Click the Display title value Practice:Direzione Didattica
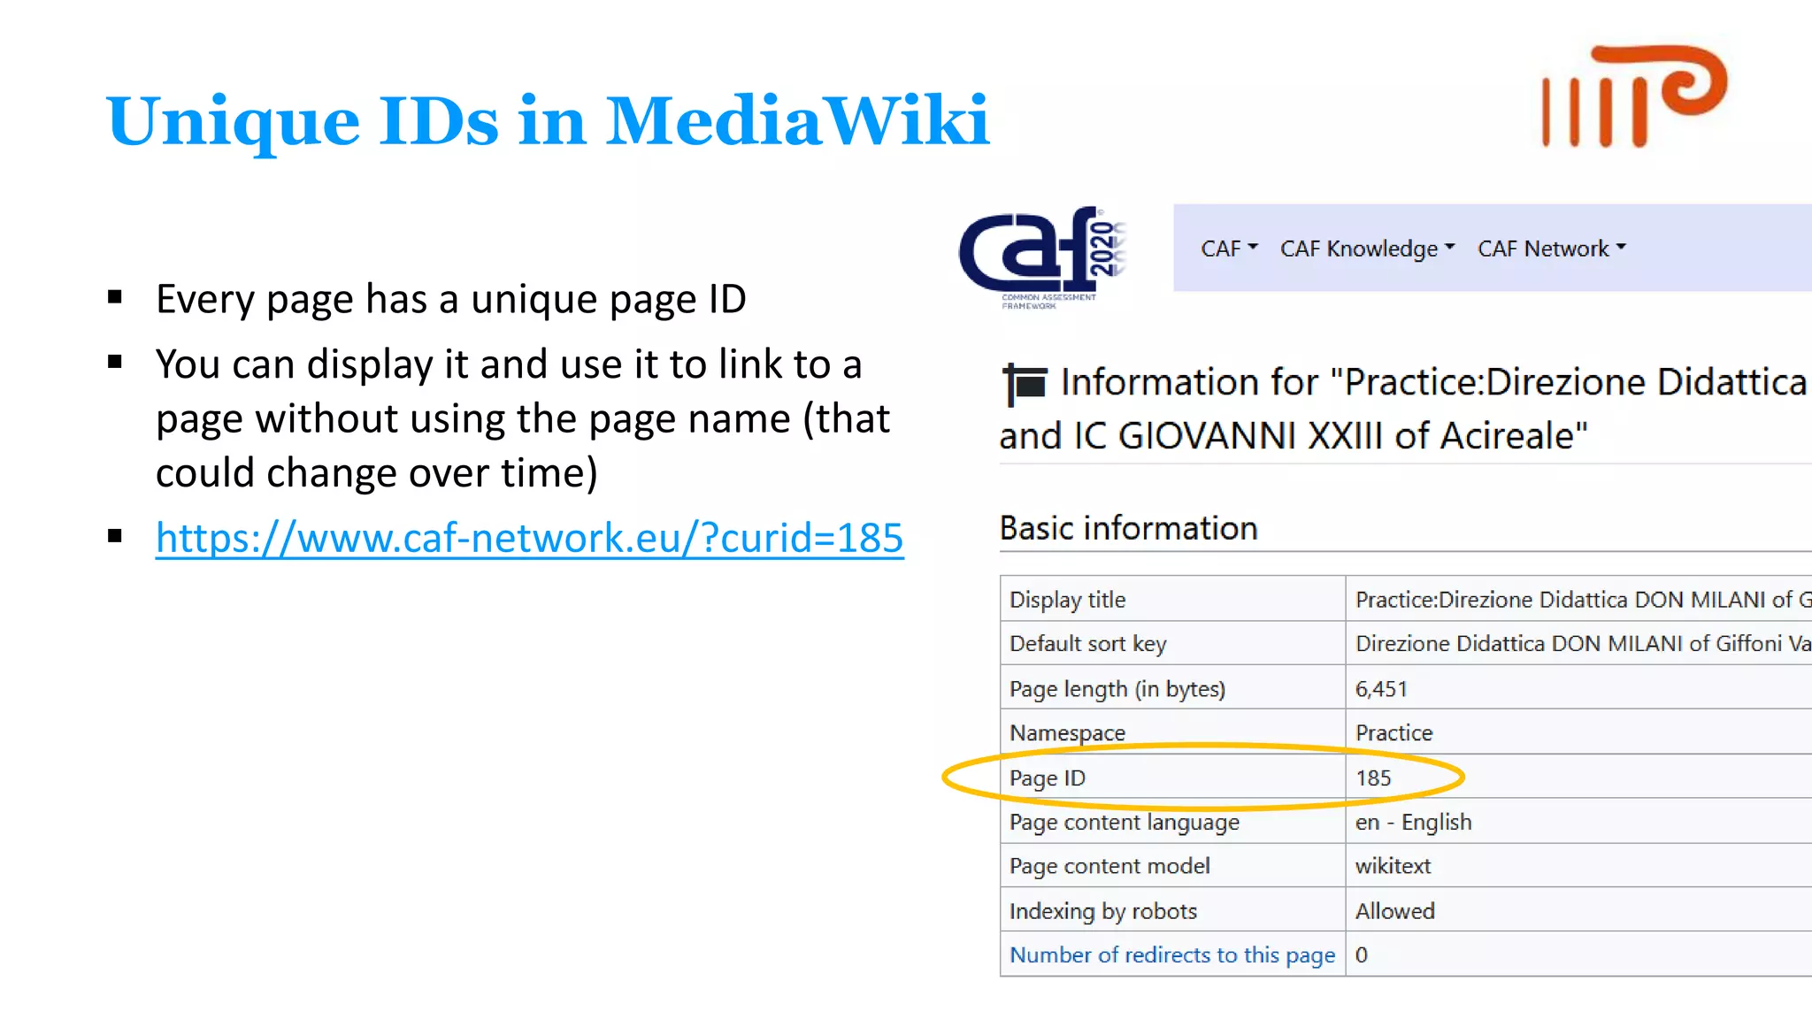 pos(1583,600)
